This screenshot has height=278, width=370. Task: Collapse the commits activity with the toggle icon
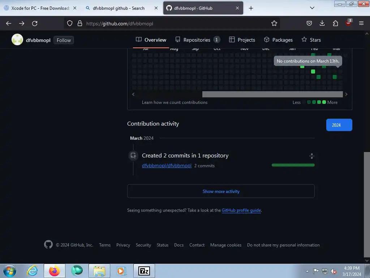click(312, 156)
